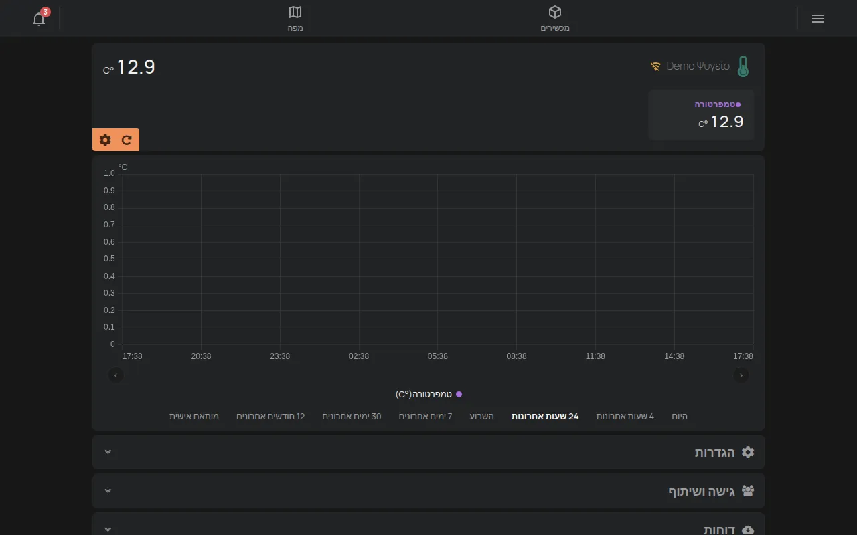Open the notifications bell
857x535 pixels.
pos(40,19)
